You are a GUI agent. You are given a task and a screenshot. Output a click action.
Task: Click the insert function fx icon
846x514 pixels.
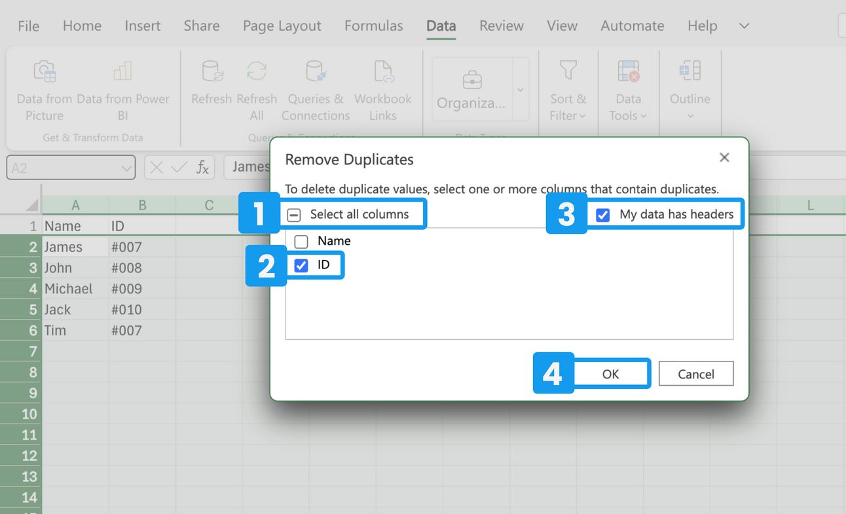point(203,168)
